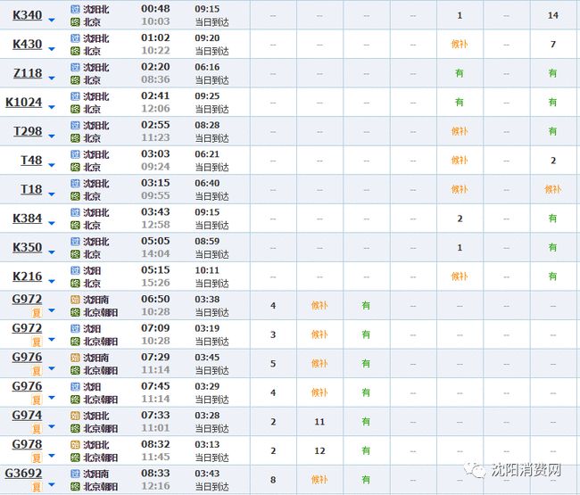Open train number link T48
This screenshot has height=495, width=580.
pos(31,160)
